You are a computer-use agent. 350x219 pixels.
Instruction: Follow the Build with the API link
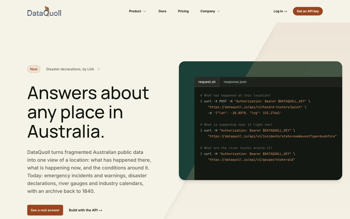[85, 210]
